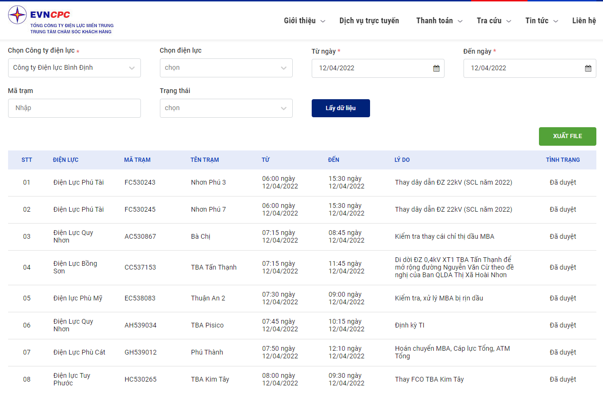Viewport: 603px width, 393px height.
Task: Open the Chọn điện lực dropdown
Action: pos(226,68)
